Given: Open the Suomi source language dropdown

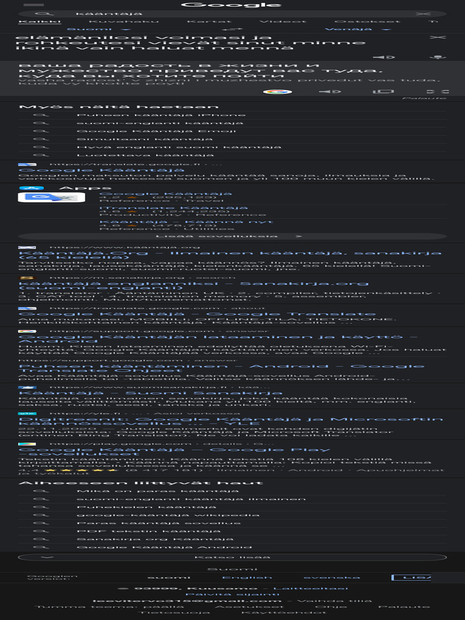Looking at the screenshot, I should (x=98, y=29).
